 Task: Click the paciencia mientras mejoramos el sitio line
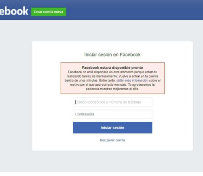point(112,89)
